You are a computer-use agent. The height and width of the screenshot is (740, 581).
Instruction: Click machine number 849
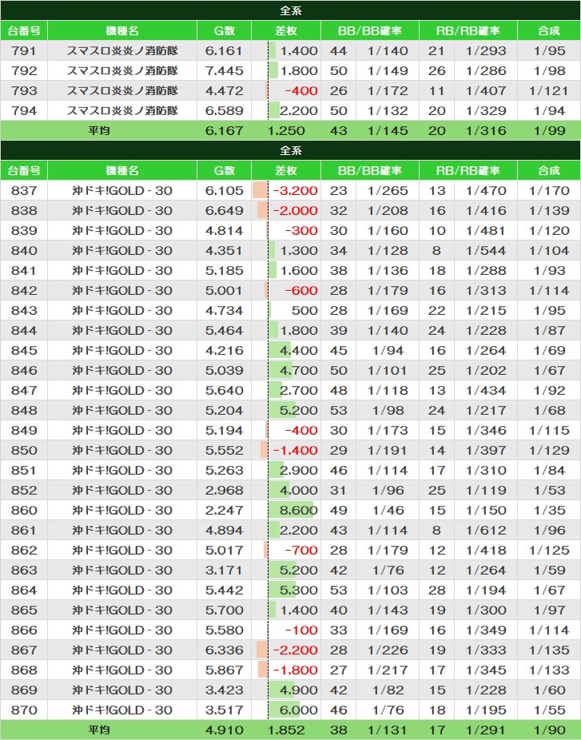pyautogui.click(x=24, y=431)
